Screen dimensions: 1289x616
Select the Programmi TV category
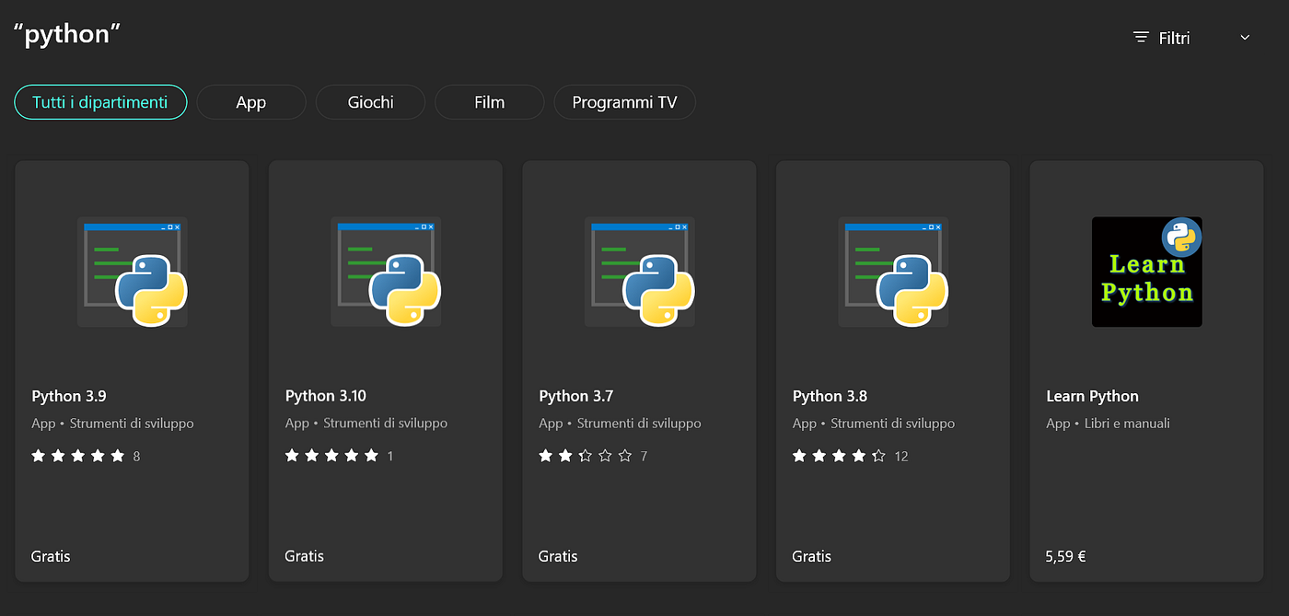pos(624,102)
